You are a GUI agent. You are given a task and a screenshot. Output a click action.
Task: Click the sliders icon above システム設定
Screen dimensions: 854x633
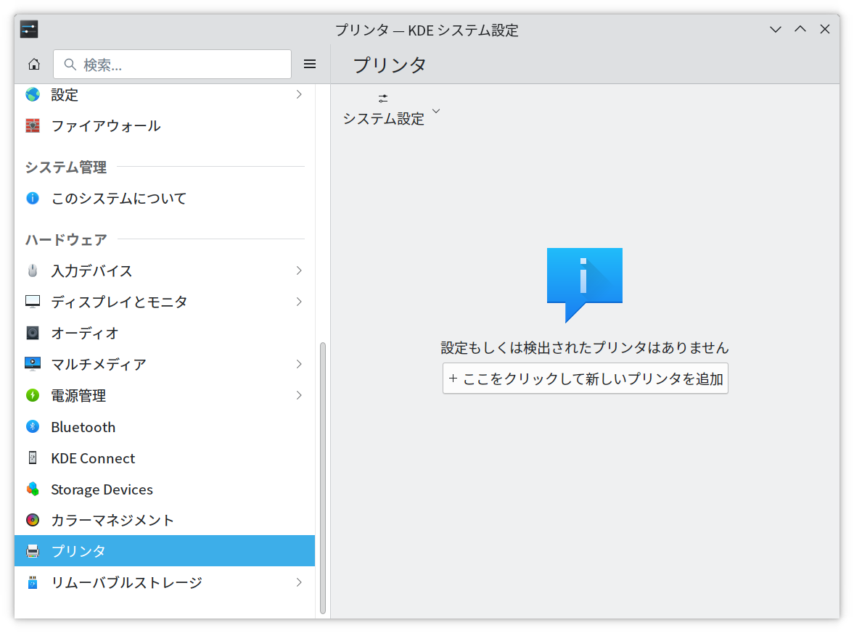click(x=383, y=99)
